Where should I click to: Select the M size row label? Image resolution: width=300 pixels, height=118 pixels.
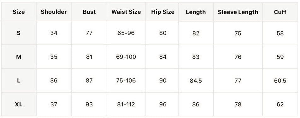19,57
